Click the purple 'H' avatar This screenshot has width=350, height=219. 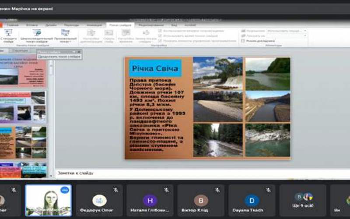pyautogui.click(x=150, y=201)
